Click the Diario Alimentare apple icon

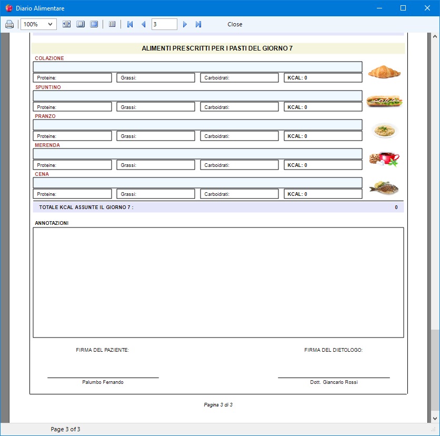coord(9,8)
